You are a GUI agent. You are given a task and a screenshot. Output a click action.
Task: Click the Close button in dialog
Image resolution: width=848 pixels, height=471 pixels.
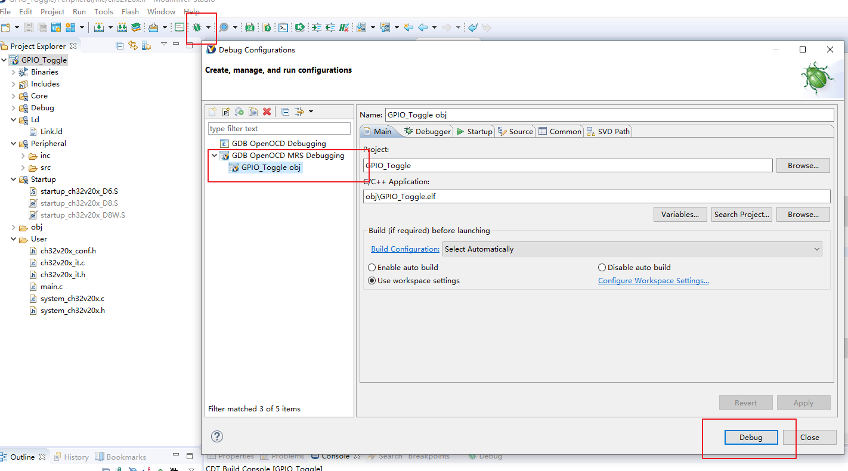tap(809, 437)
